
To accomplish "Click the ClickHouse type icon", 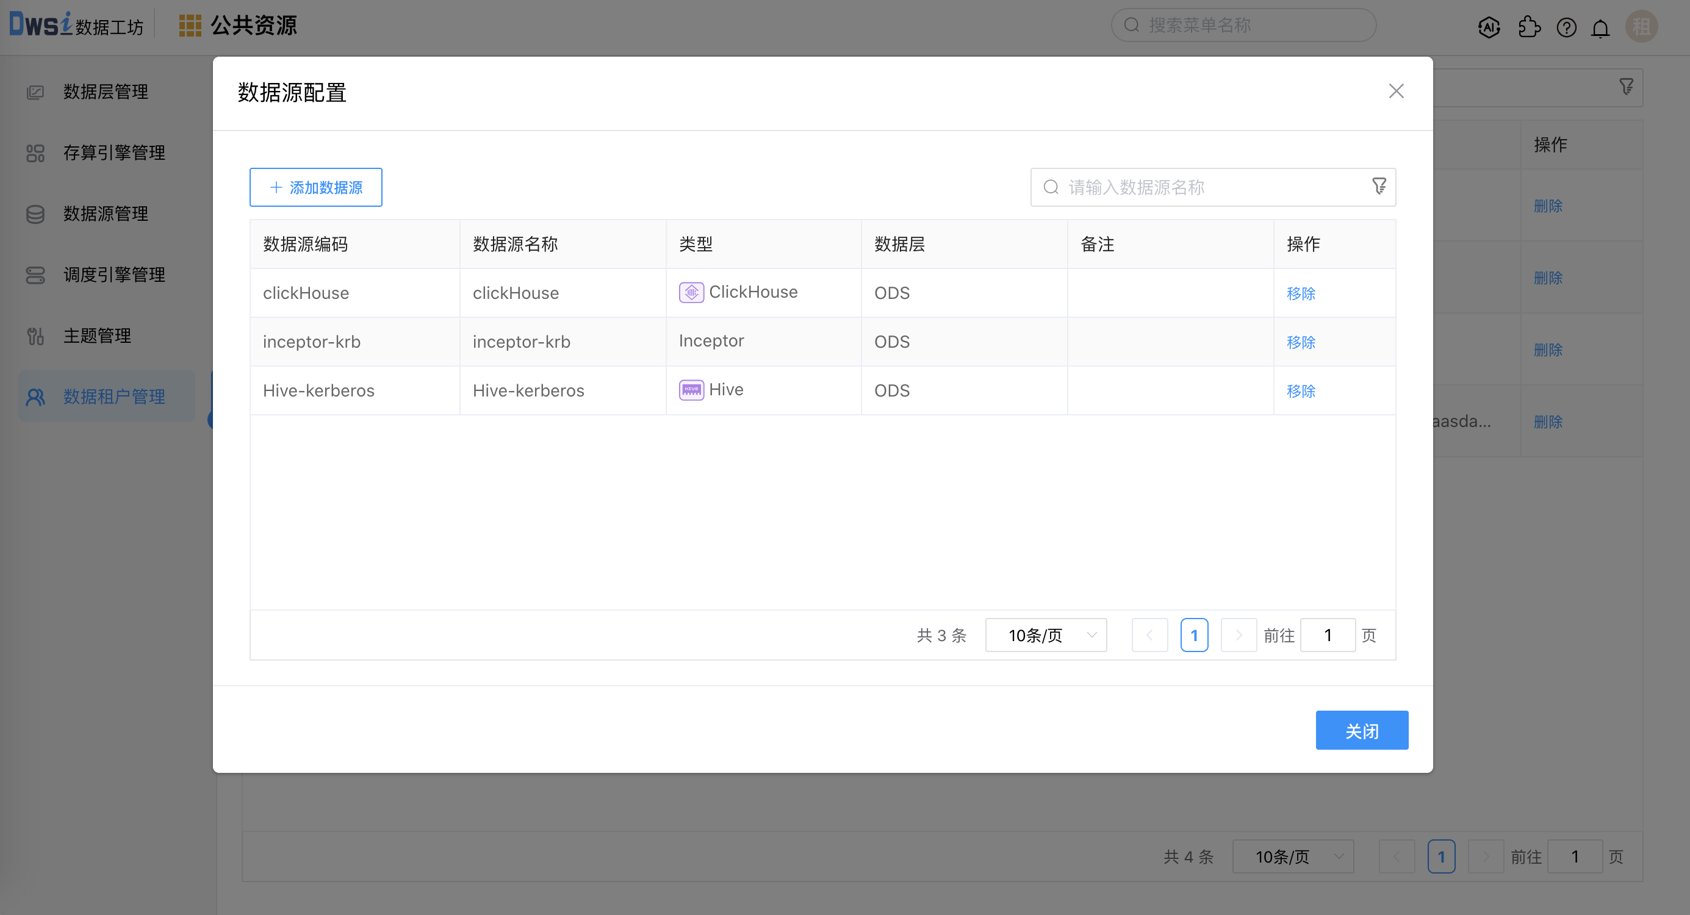I will [x=690, y=292].
